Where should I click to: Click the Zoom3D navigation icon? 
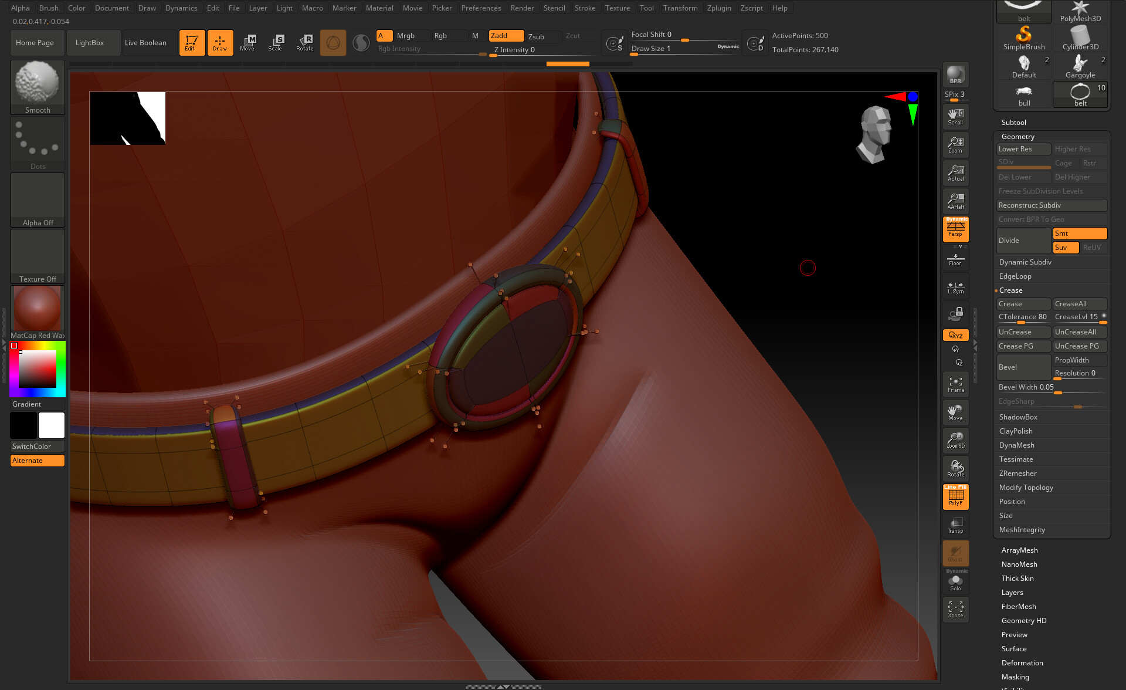pos(955,440)
